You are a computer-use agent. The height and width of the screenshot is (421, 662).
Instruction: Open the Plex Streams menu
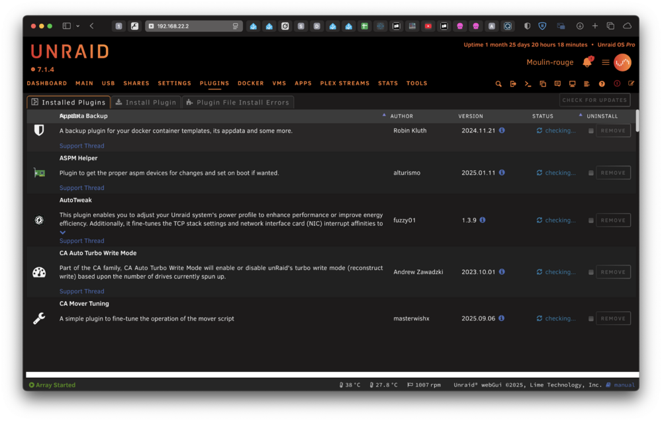pos(344,83)
